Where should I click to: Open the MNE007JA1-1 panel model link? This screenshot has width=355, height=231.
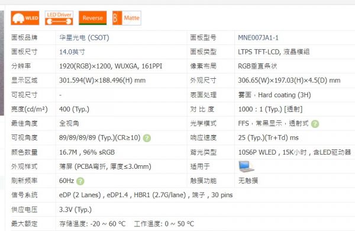tap(258, 38)
